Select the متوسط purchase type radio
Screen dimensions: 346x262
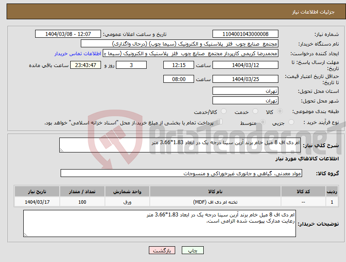pos(263,122)
